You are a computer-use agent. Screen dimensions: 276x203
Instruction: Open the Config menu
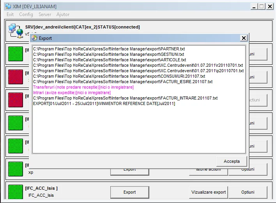point(26,14)
